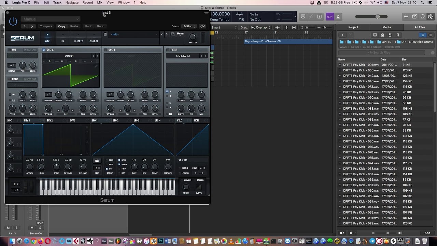Select the Beyondway - Eos Chasma region
437x246 pixels.
click(288, 41)
